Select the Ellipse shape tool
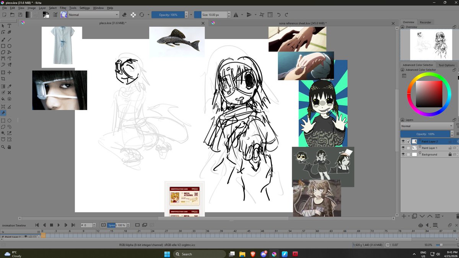The height and width of the screenshot is (258, 459). [x=9, y=46]
